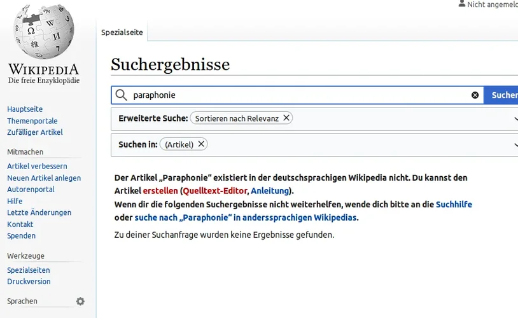Click the '(Artikel)' chip label
The image size is (518, 318).
pos(179,144)
